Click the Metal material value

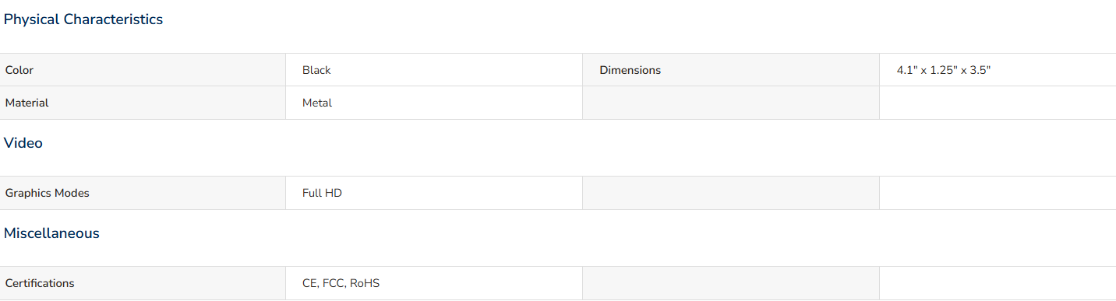[317, 103]
